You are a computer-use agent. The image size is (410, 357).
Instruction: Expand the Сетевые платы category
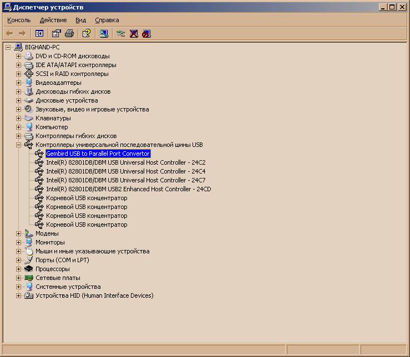pos(18,278)
